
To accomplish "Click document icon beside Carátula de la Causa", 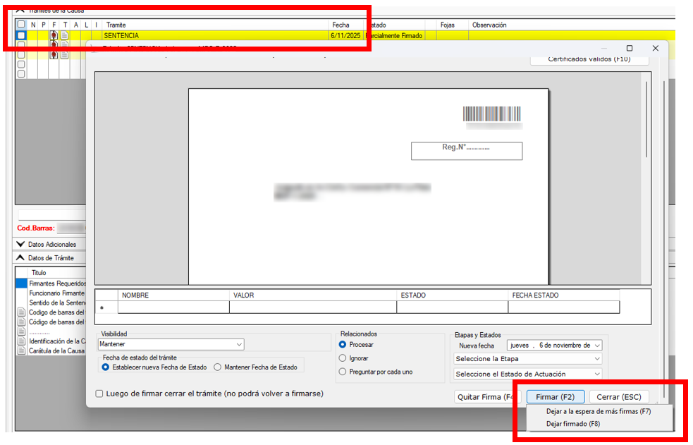I will pyautogui.click(x=21, y=350).
